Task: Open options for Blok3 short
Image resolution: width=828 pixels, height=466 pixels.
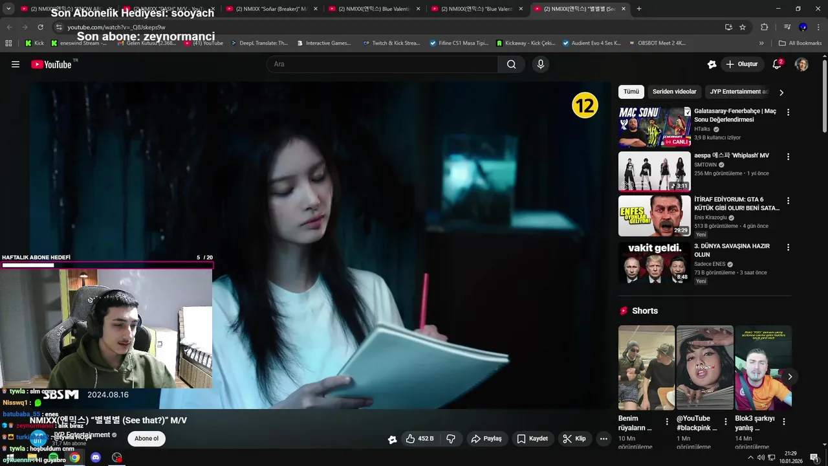Action: [784, 421]
